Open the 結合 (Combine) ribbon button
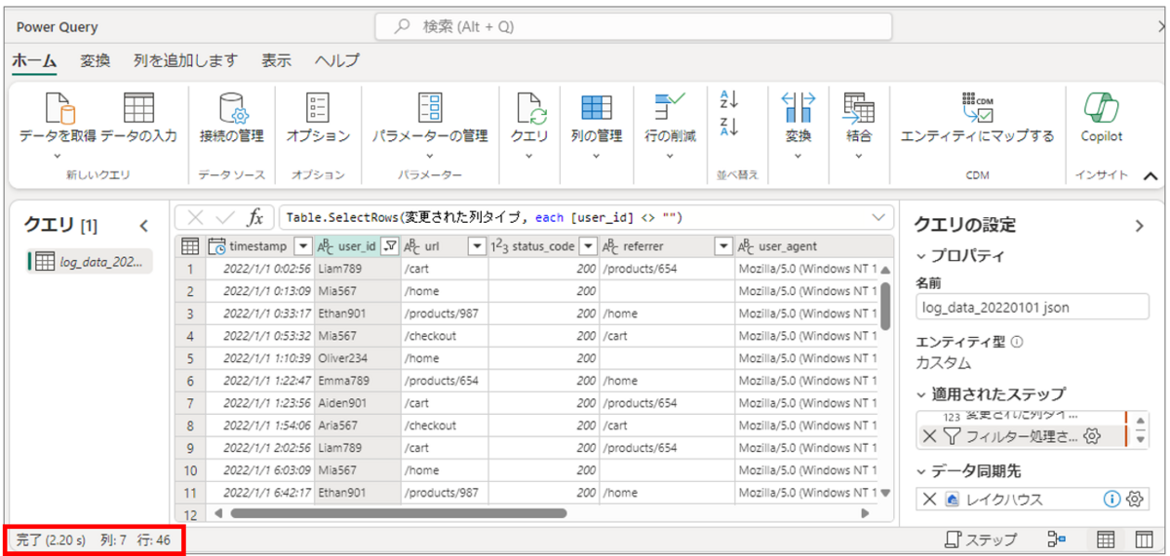The height and width of the screenshot is (556, 1170). coord(858,127)
